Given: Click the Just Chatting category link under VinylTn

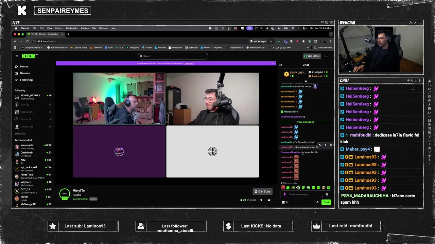Looking at the screenshot, I should tap(80, 199).
